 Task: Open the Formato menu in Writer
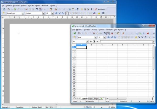click(31, 6)
